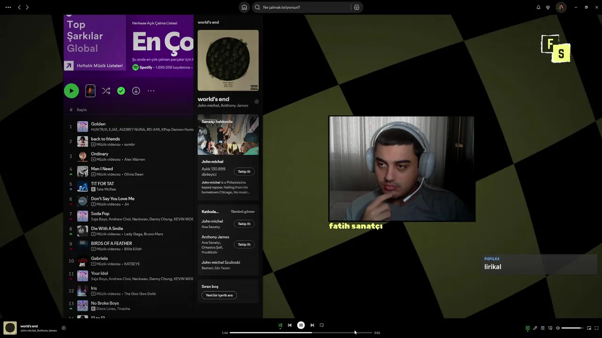This screenshot has width=602, height=338.
Task: Open connect to a device
Action: pyautogui.click(x=550, y=328)
